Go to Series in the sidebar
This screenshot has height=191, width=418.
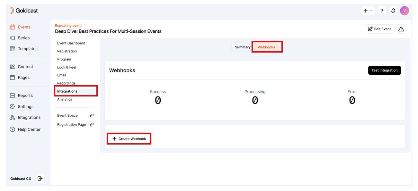20,38
